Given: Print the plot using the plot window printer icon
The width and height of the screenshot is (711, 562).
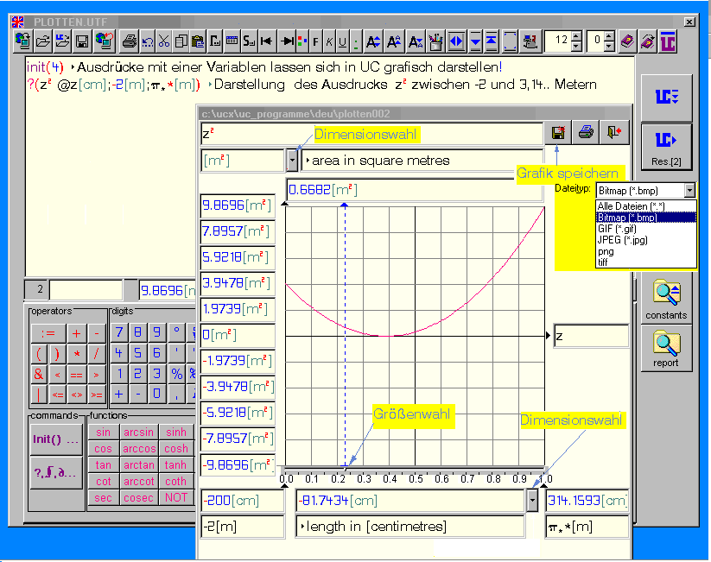Looking at the screenshot, I should coord(586,132).
